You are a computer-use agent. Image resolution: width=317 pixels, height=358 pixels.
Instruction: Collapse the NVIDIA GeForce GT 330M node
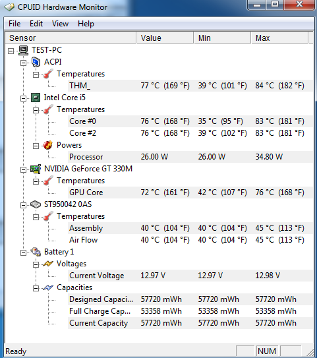coord(23,169)
